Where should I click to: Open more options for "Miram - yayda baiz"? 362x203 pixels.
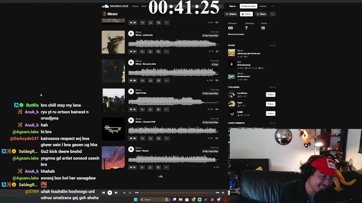166,52
